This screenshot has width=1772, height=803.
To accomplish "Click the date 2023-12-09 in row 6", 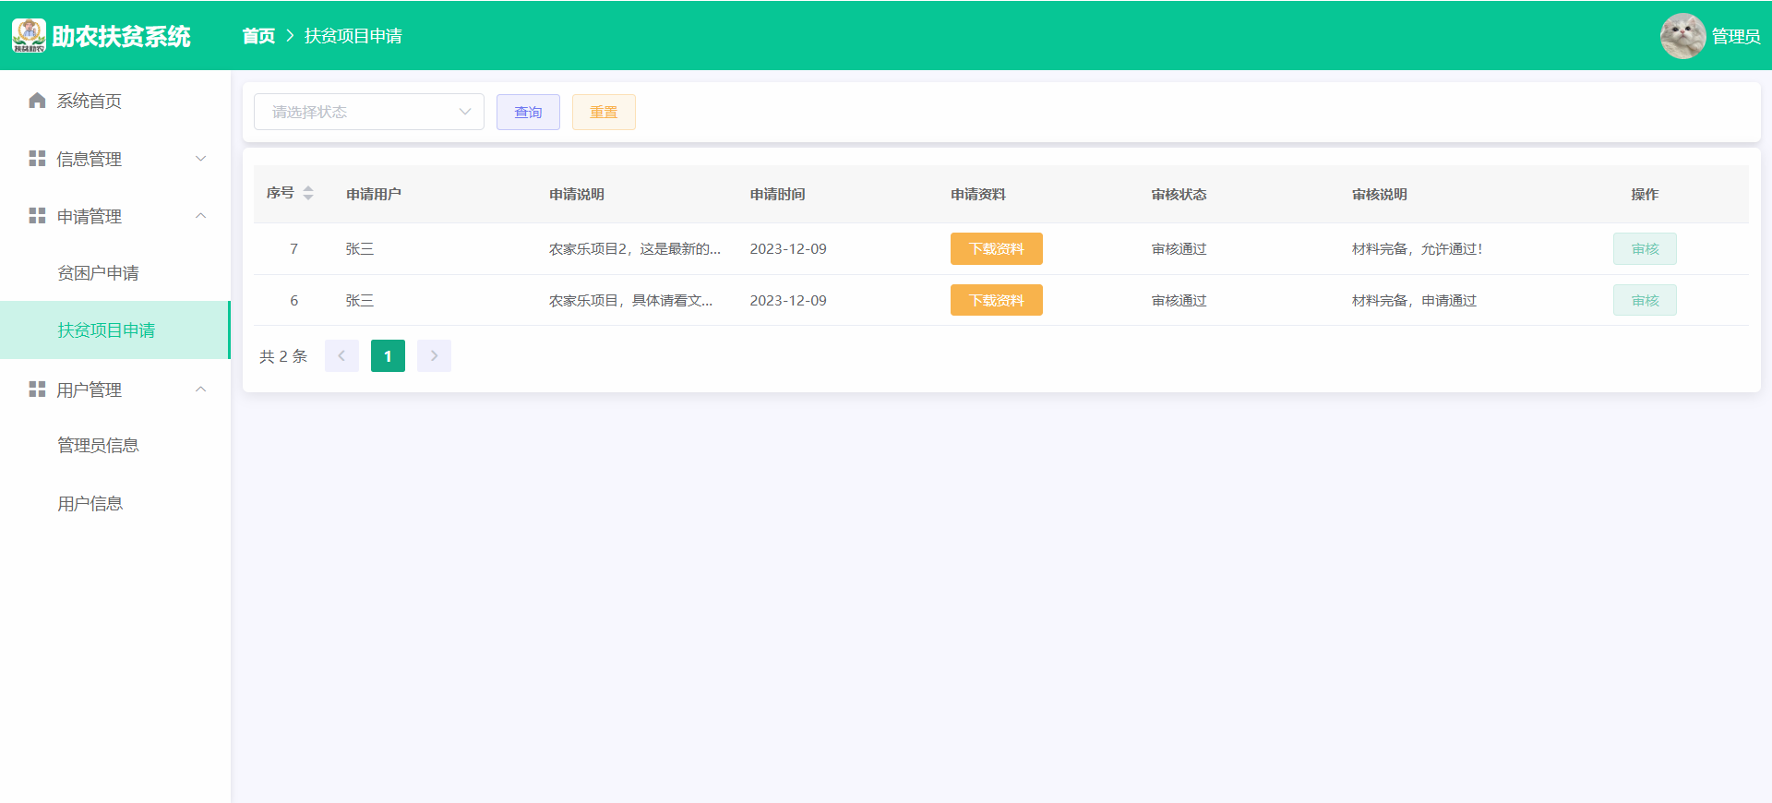I will coord(788,301).
